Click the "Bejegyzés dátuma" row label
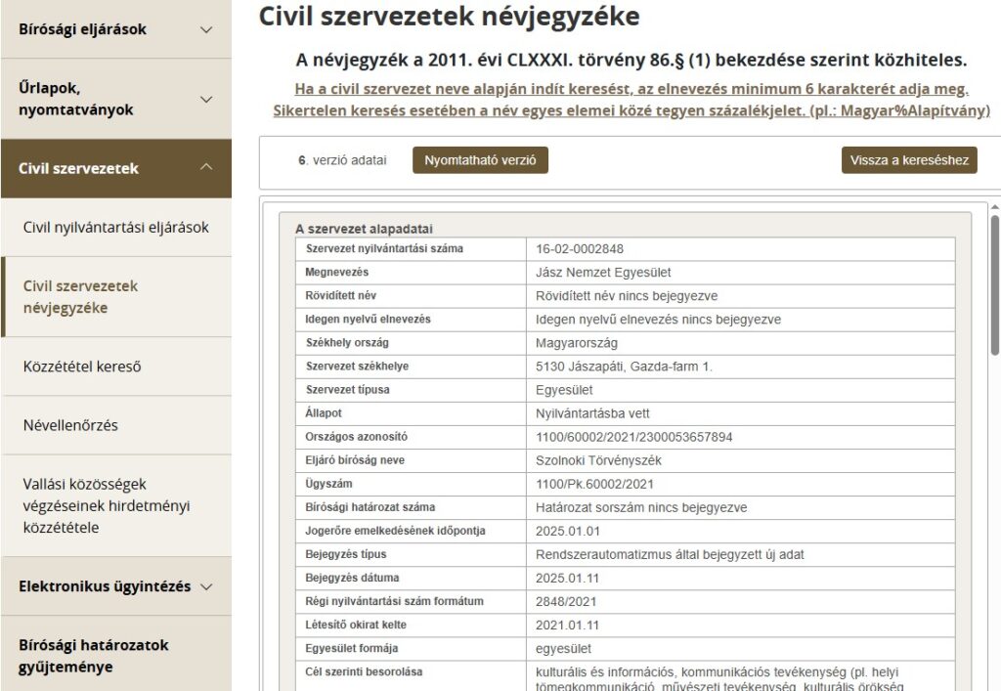Viewport: 1001px width, 691px height. (x=352, y=578)
